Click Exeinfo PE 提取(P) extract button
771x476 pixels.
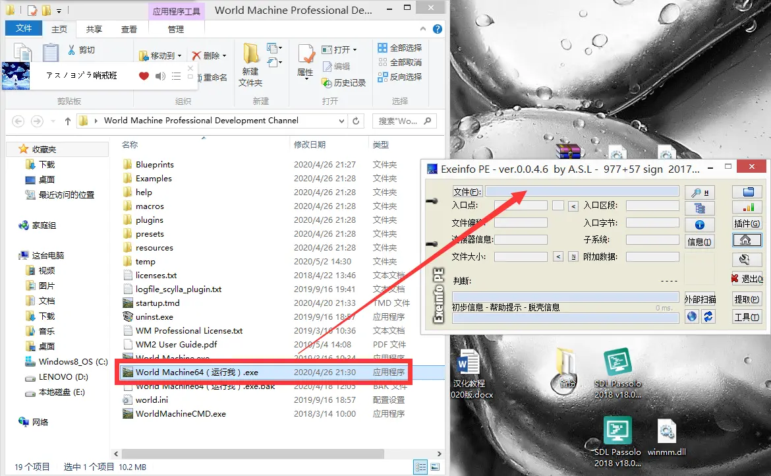[747, 299]
